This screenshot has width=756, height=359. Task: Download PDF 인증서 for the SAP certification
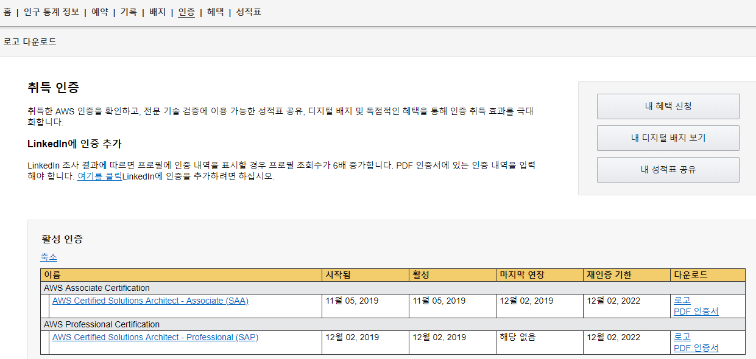(x=696, y=348)
